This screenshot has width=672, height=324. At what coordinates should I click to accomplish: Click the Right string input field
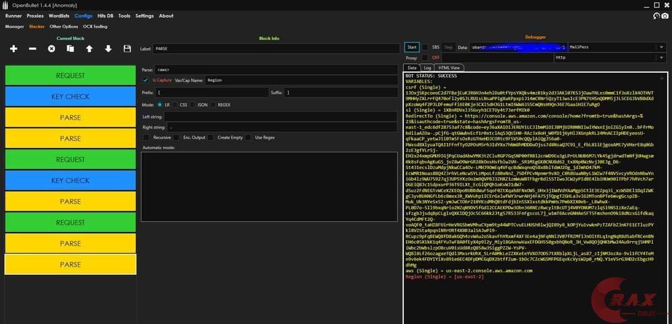point(283,127)
